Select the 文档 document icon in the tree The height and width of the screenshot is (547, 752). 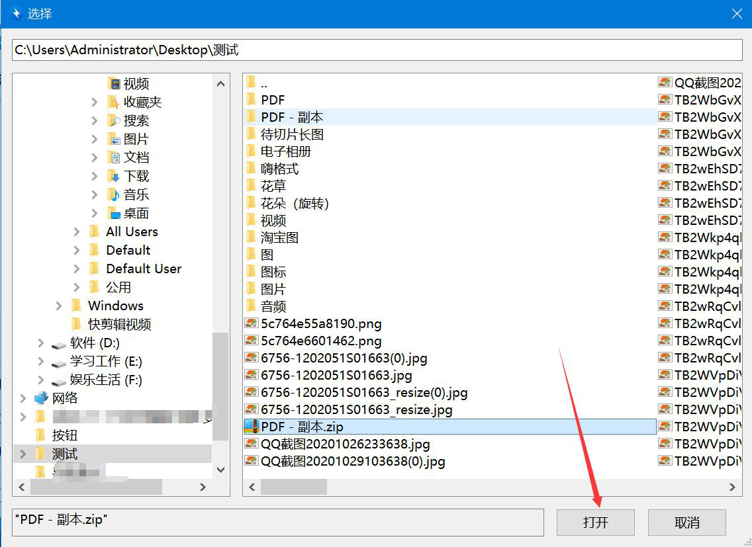pos(114,157)
